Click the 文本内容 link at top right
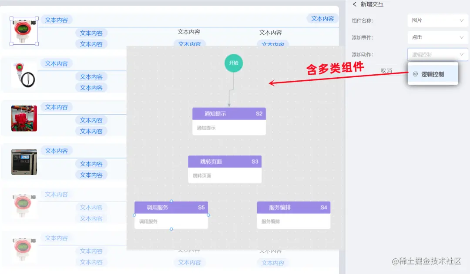This screenshot has width=470, height=274. click(x=322, y=19)
